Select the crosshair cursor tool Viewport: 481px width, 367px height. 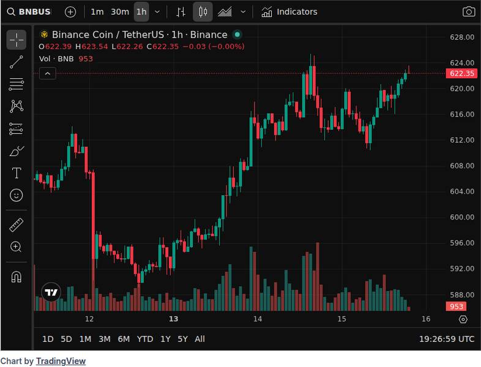point(17,40)
